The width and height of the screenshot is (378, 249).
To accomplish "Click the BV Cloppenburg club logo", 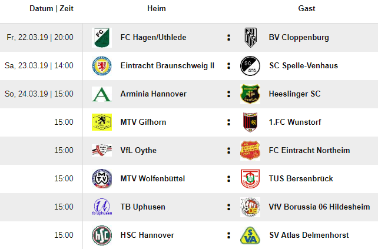I will point(250,38).
